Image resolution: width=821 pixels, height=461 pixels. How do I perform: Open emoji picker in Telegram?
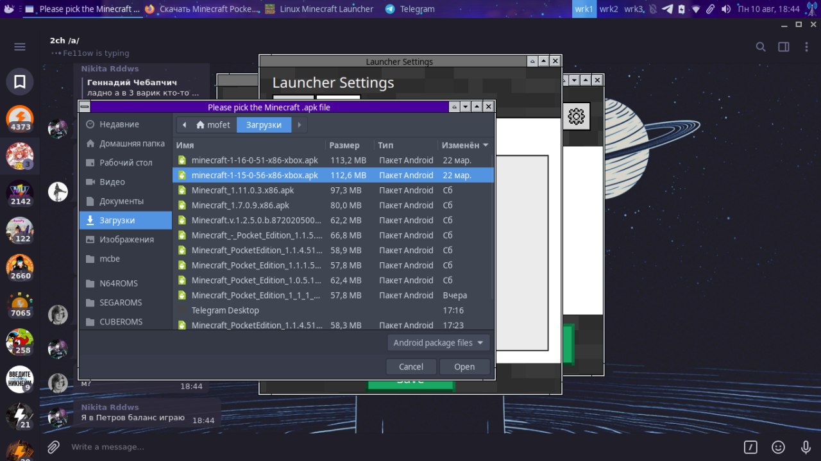[x=778, y=447]
